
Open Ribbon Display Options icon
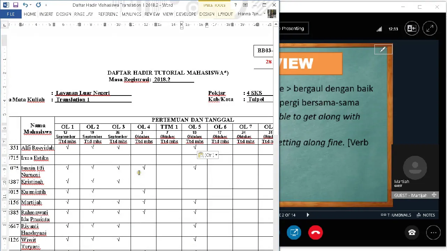point(245,5)
